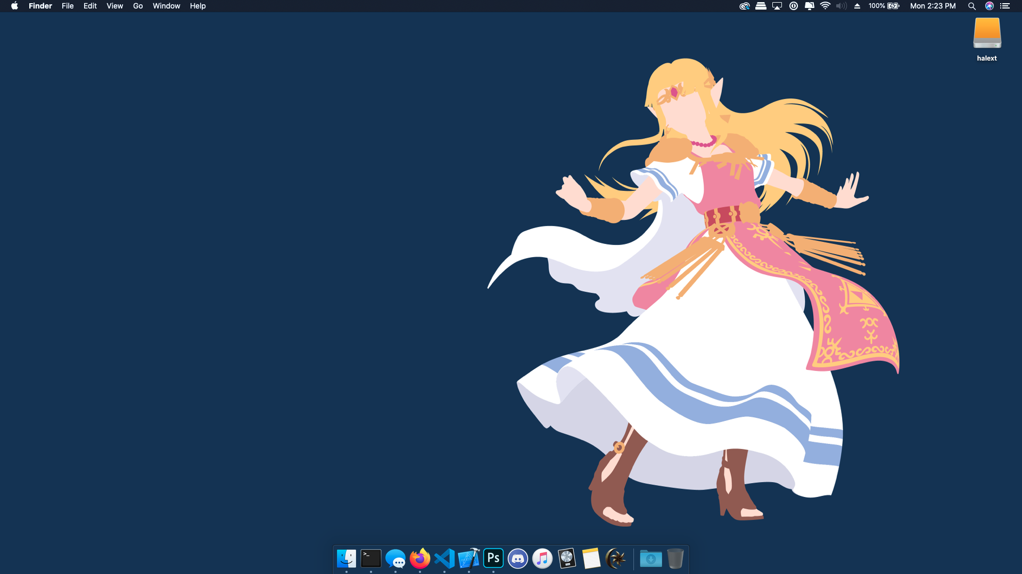Click the eject icon in menu bar
Screen dimensions: 1022x574
coord(857,6)
